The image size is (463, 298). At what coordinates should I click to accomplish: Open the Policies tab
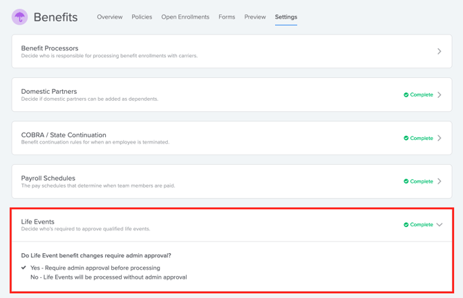(x=142, y=17)
